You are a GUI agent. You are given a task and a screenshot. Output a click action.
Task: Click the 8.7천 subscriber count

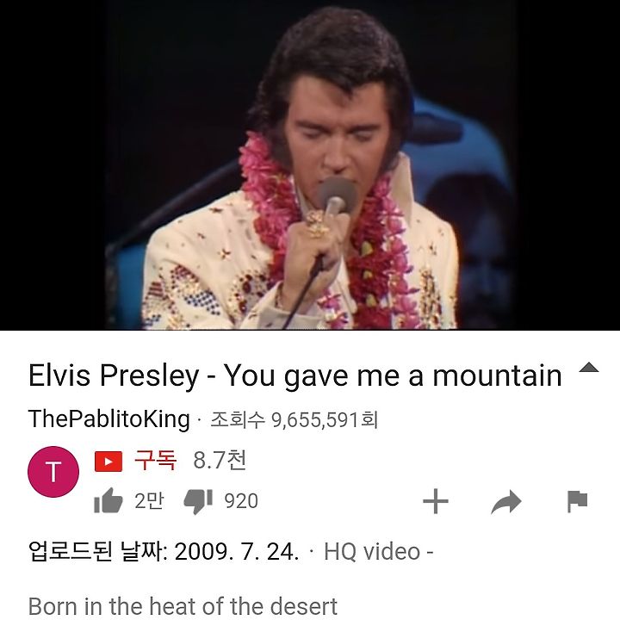tap(220, 460)
